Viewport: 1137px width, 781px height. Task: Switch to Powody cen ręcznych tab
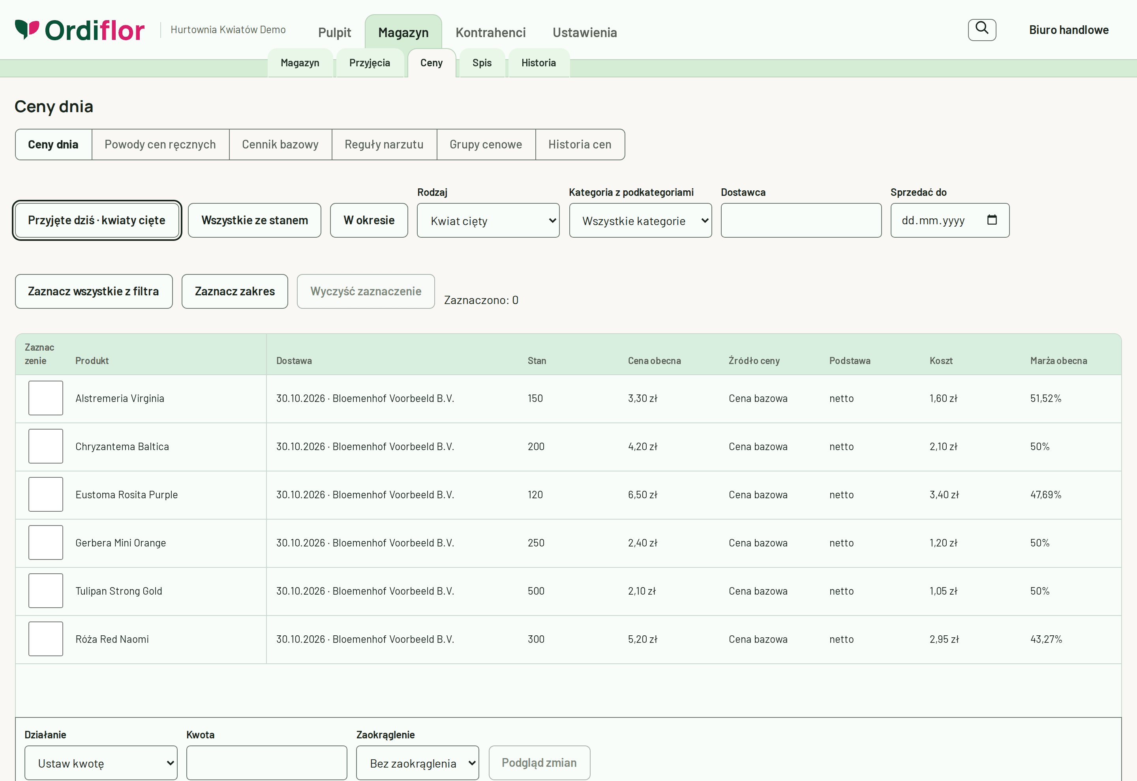pyautogui.click(x=160, y=145)
